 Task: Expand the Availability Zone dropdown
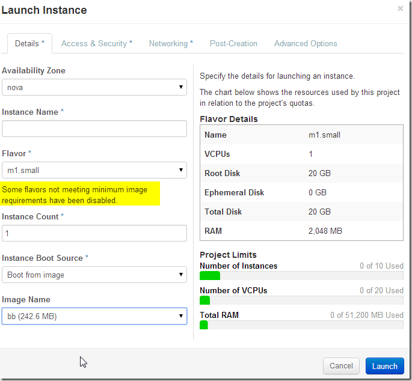click(94, 87)
